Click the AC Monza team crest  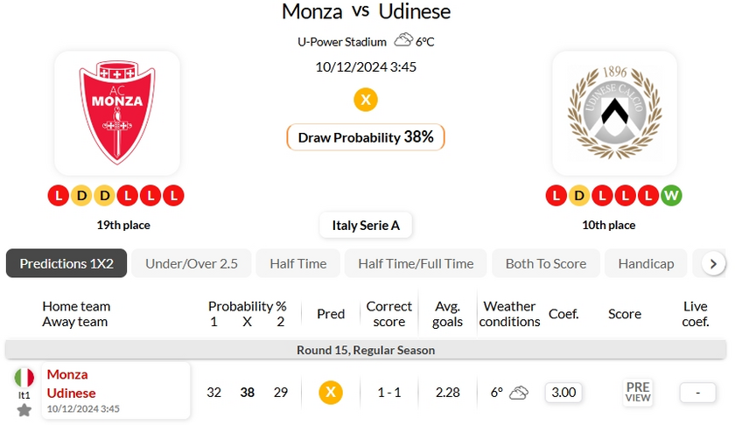point(117,112)
